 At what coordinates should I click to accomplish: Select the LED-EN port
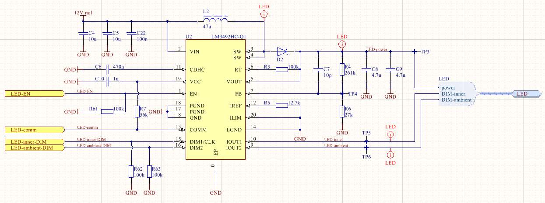(x=34, y=93)
